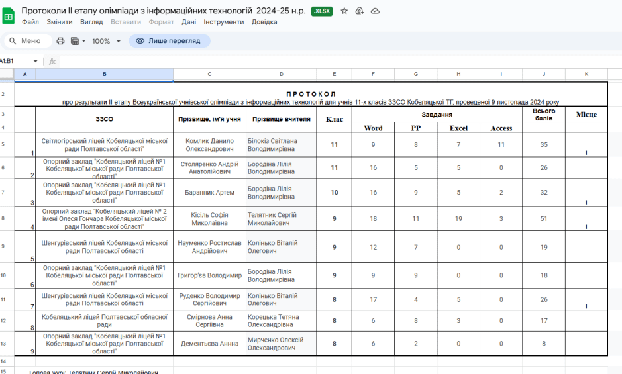This screenshot has height=374, width=622.
Task: Click the Меню search box
Action: click(28, 41)
